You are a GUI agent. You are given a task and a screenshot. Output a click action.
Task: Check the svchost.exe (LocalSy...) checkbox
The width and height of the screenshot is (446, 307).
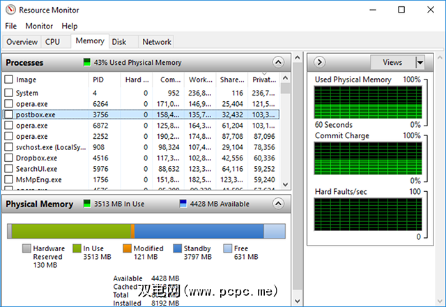[9, 147]
